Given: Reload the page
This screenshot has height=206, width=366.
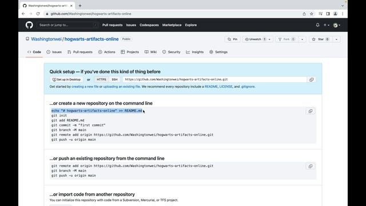Looking at the screenshot, I should tap(38, 14).
